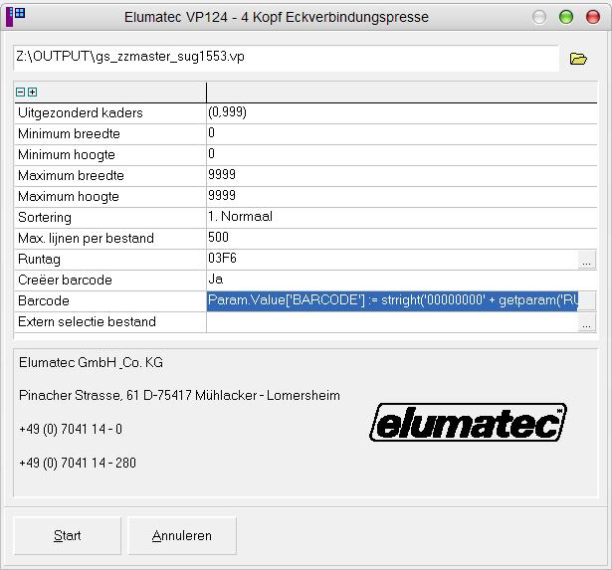Click the Barcode row label
This screenshot has width=612, height=570.
tap(44, 301)
